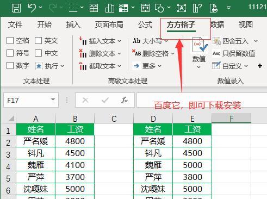
Task: Click cell B5 with value 3700
Action: (74, 177)
